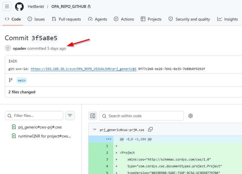This screenshot has height=174, width=242.
Task: Open the HetBenkt owner link
Action: pyautogui.click(x=36, y=6)
